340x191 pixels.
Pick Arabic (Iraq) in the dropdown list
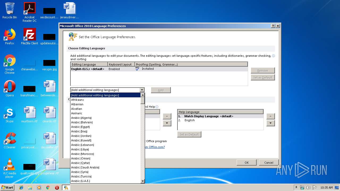tap(105, 131)
